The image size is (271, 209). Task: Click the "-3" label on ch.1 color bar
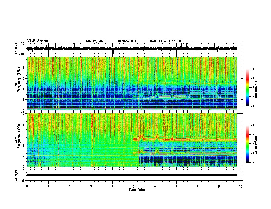(253, 69)
